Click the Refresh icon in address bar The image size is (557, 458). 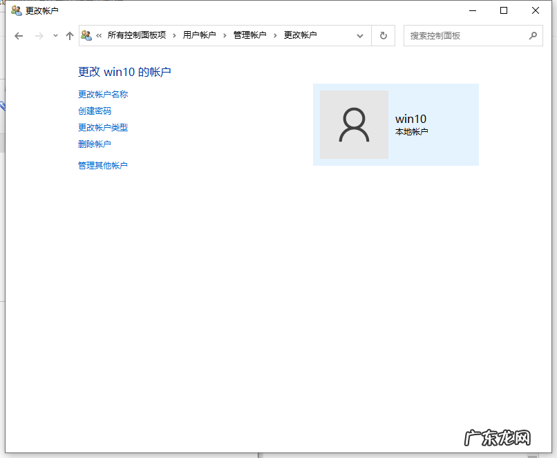[x=383, y=35]
